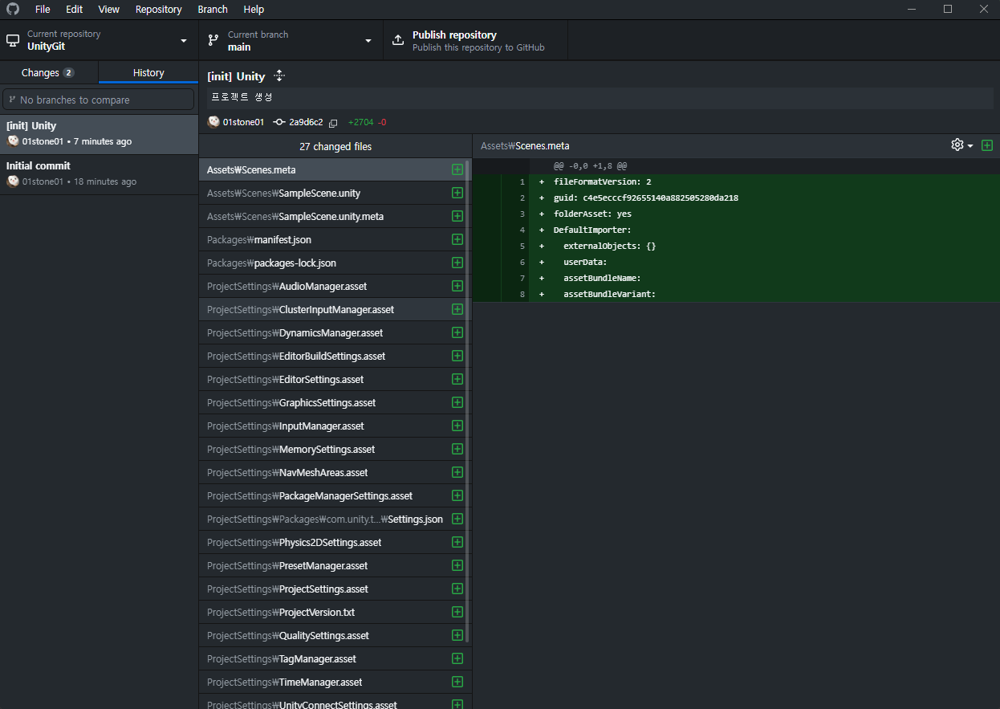The image size is (1000, 709).
Task: Click the expand commit summary icon
Action: 279,75
